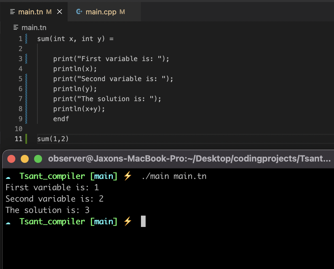Click the modified 'M' badge on main.tn tab
Screen dimensions: 334x269
coord(49,12)
